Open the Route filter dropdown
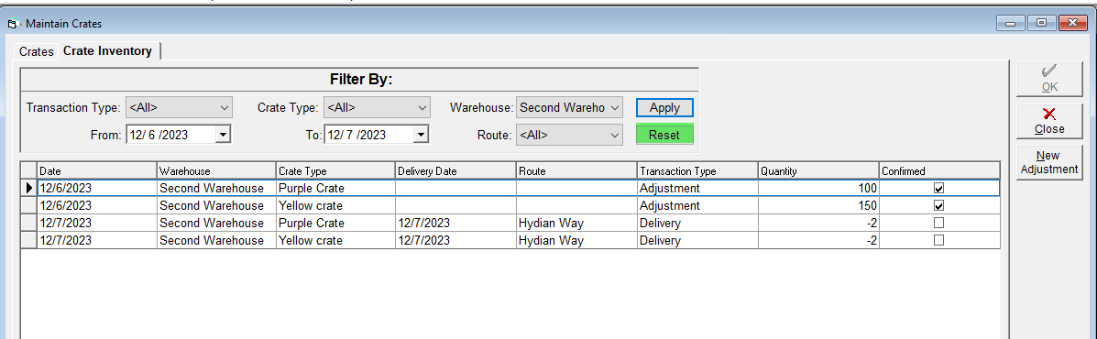Viewport: 1097px width, 339px height. [x=569, y=135]
